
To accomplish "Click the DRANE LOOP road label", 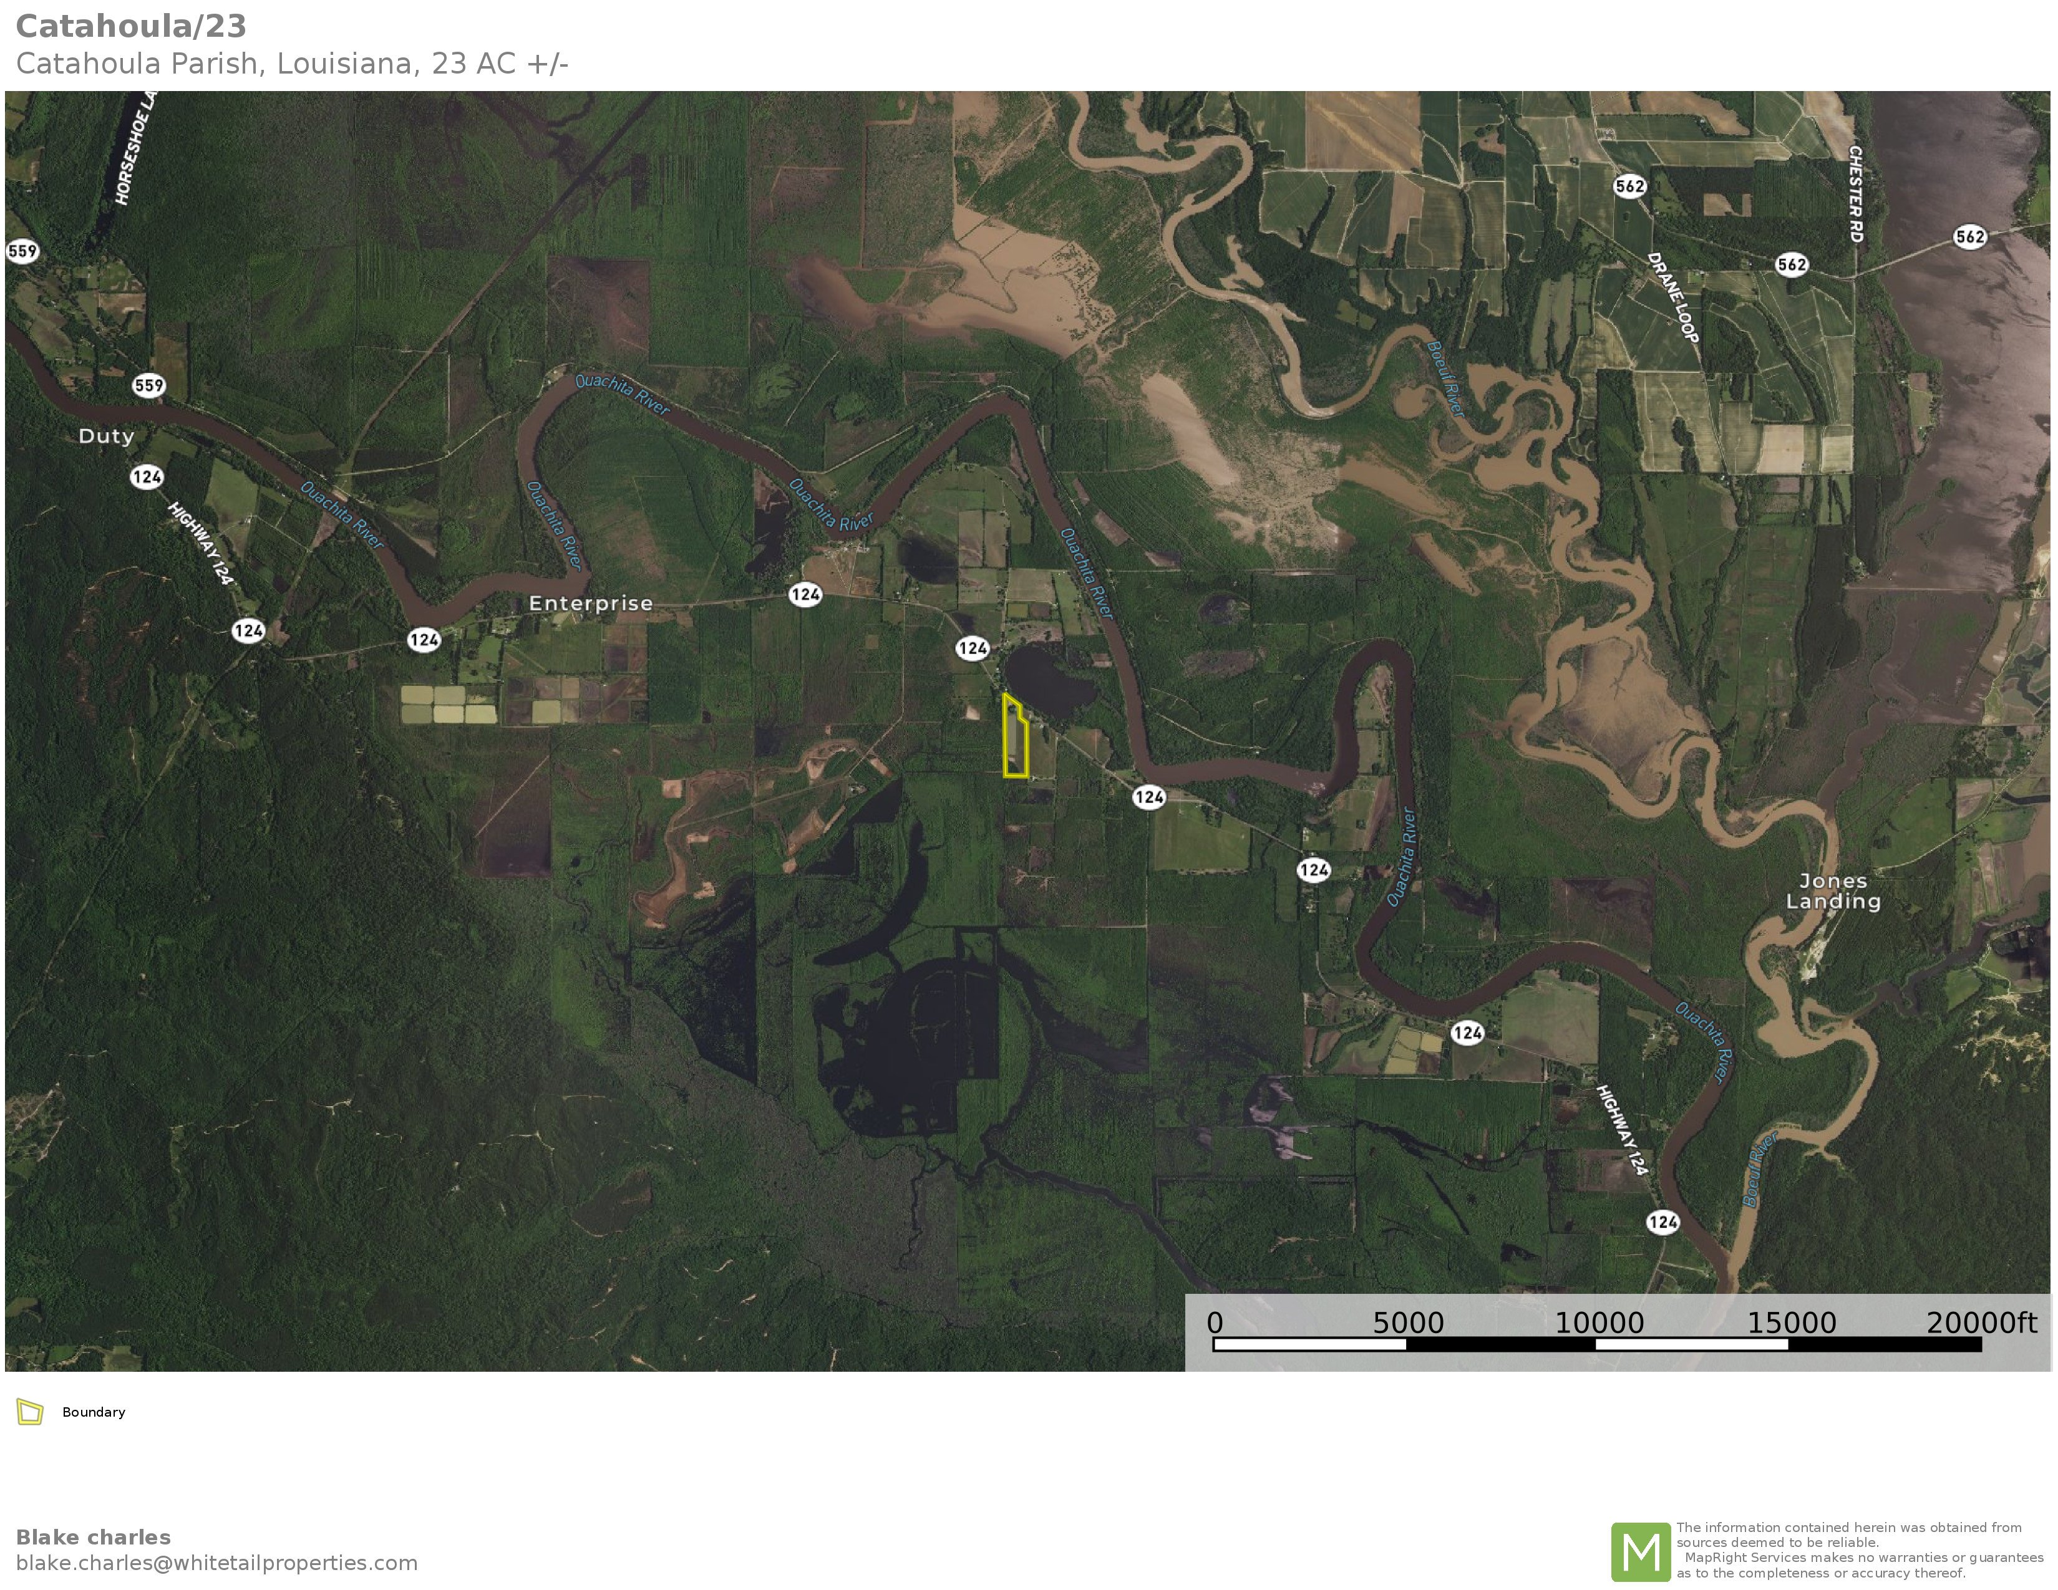I will click(x=1672, y=297).
